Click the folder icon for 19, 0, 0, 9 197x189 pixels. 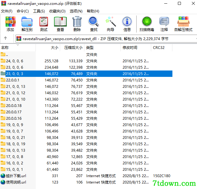(3, 125)
